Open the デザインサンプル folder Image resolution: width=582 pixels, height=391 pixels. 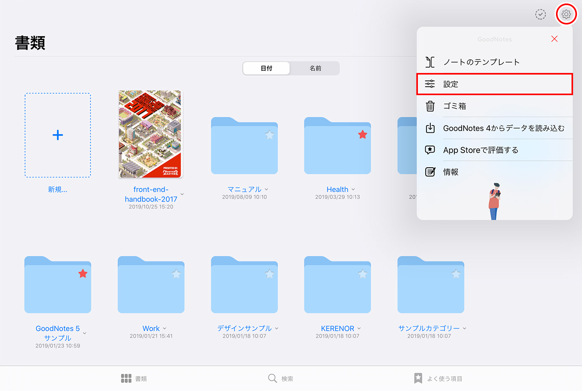coord(244,285)
